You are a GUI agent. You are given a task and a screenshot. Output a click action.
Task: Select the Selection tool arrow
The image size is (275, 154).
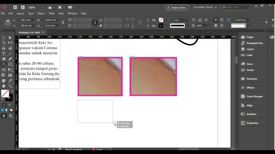coord(3,38)
